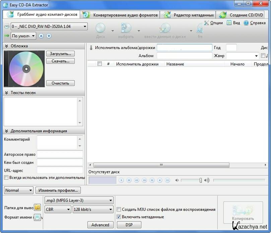The height and width of the screenshot is (233, 271).
Task: Click the ввести данные о диске icon
Action: pyautogui.click(x=165, y=29)
